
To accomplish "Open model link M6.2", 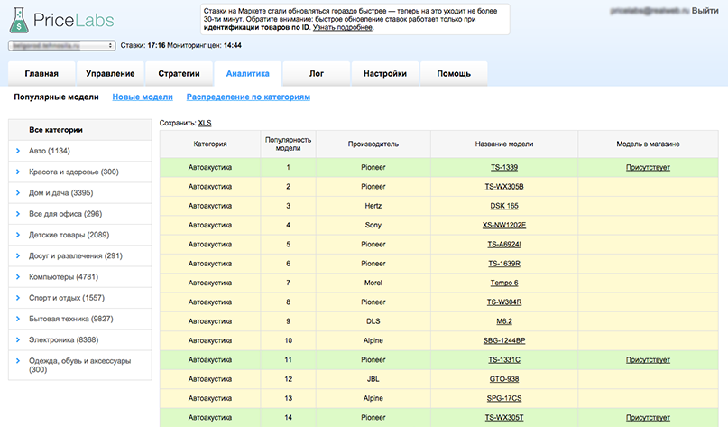I will [504, 321].
